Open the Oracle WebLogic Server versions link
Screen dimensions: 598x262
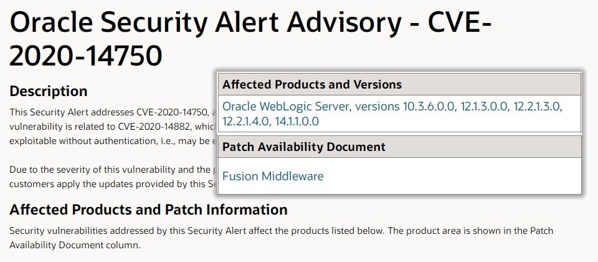tap(392, 114)
